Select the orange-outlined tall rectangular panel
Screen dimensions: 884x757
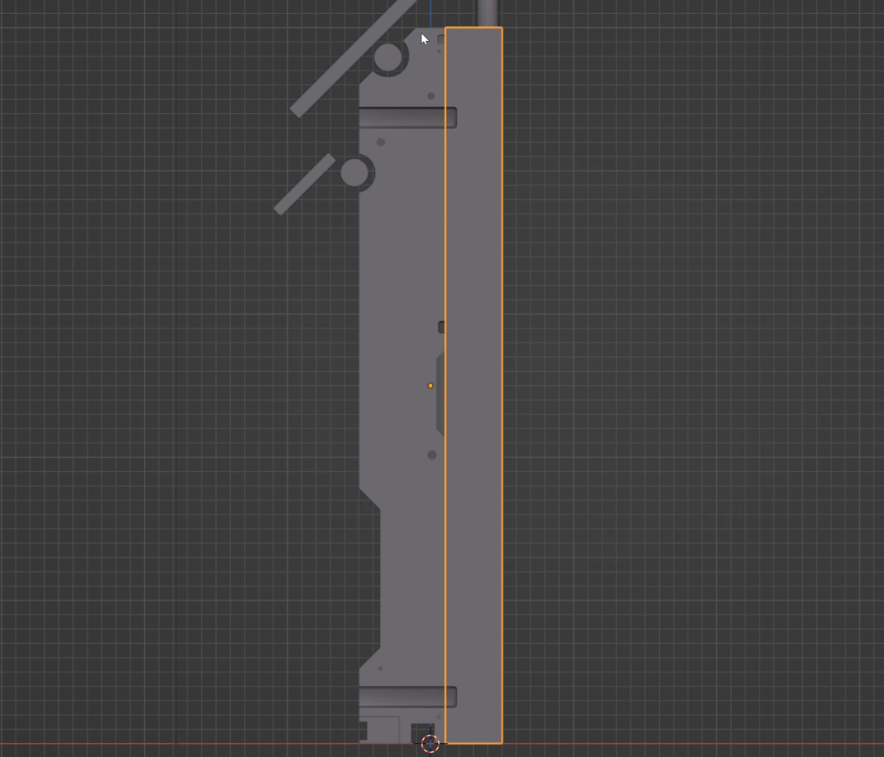tap(474, 385)
